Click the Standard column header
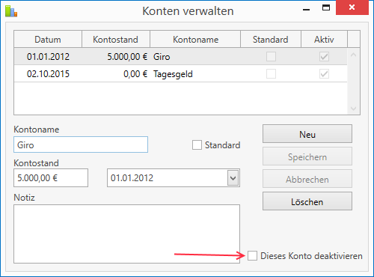 271,39
